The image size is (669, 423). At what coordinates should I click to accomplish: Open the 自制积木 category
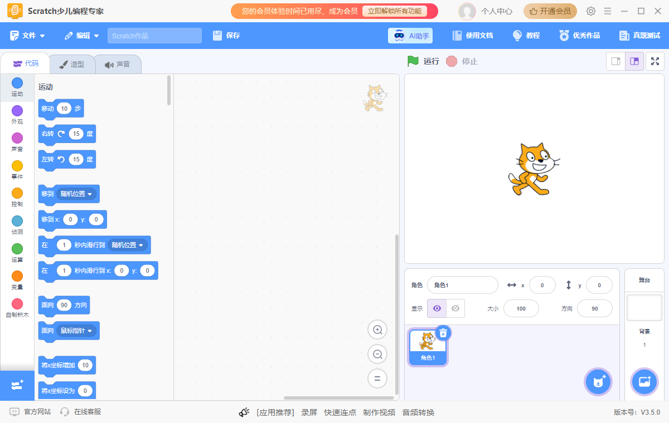click(x=17, y=303)
